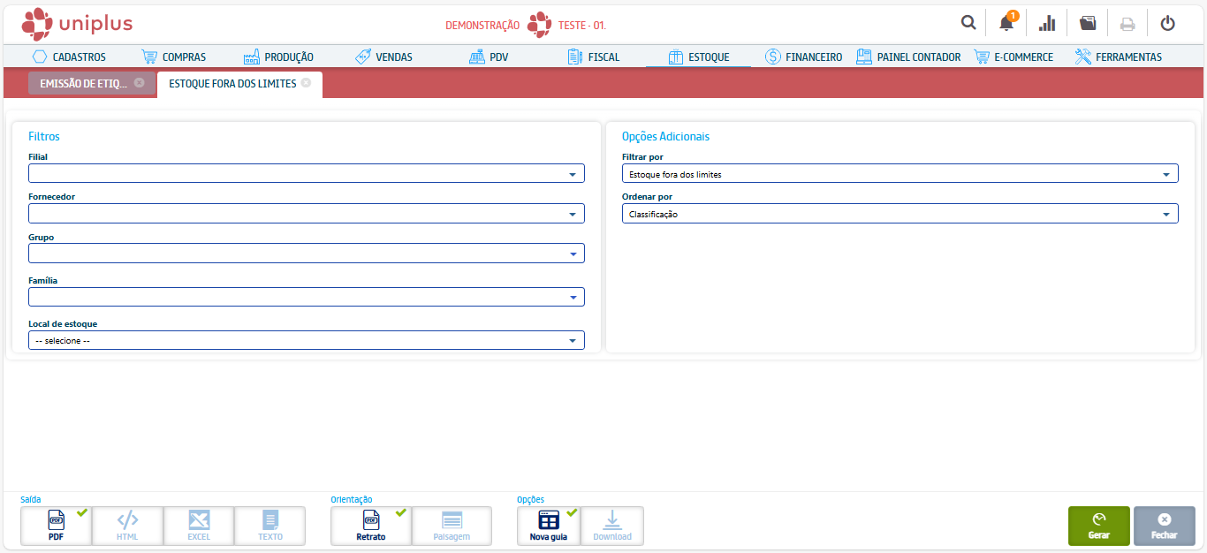This screenshot has height=553, width=1207.
Task: Click the green Gerar button
Action: click(x=1098, y=526)
